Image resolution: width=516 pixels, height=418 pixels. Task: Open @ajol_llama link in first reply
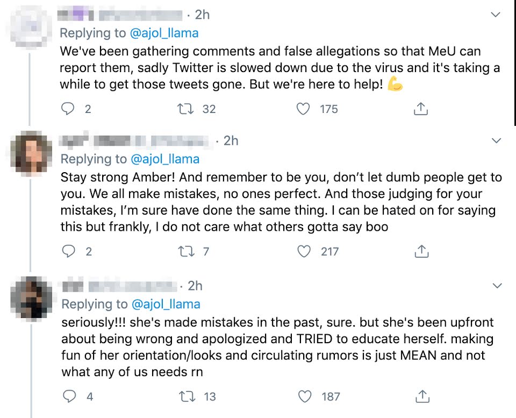tap(164, 33)
